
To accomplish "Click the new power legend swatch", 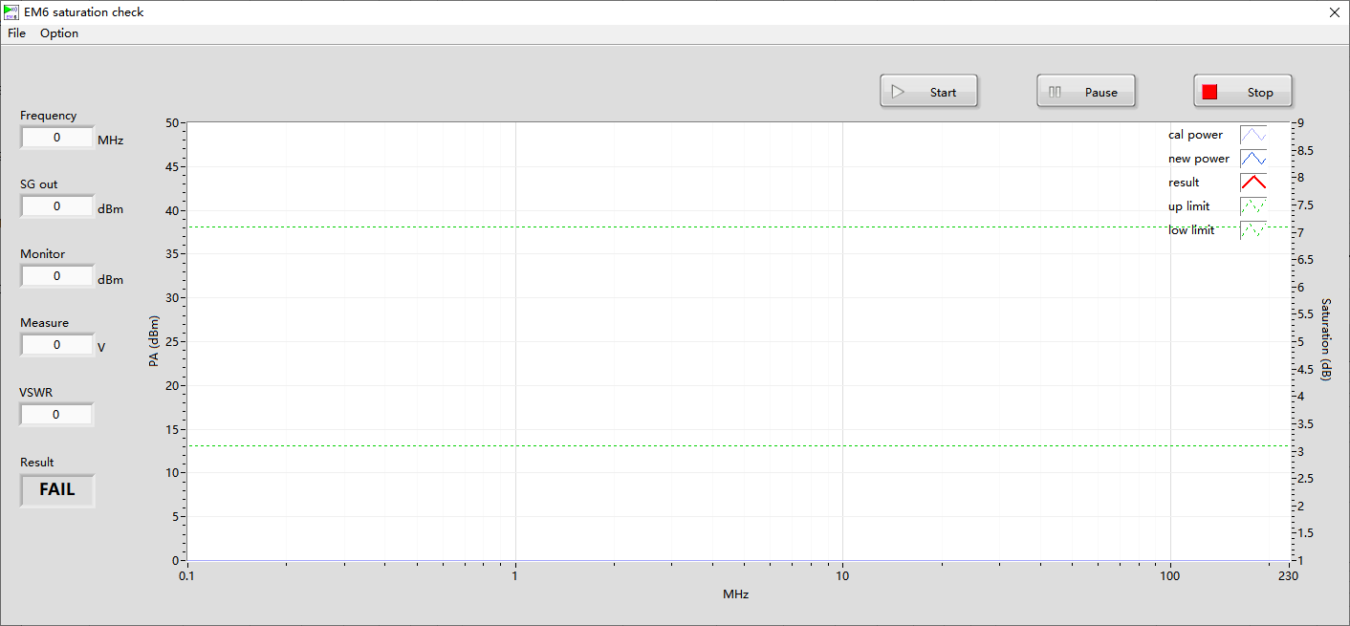I will pyautogui.click(x=1253, y=159).
